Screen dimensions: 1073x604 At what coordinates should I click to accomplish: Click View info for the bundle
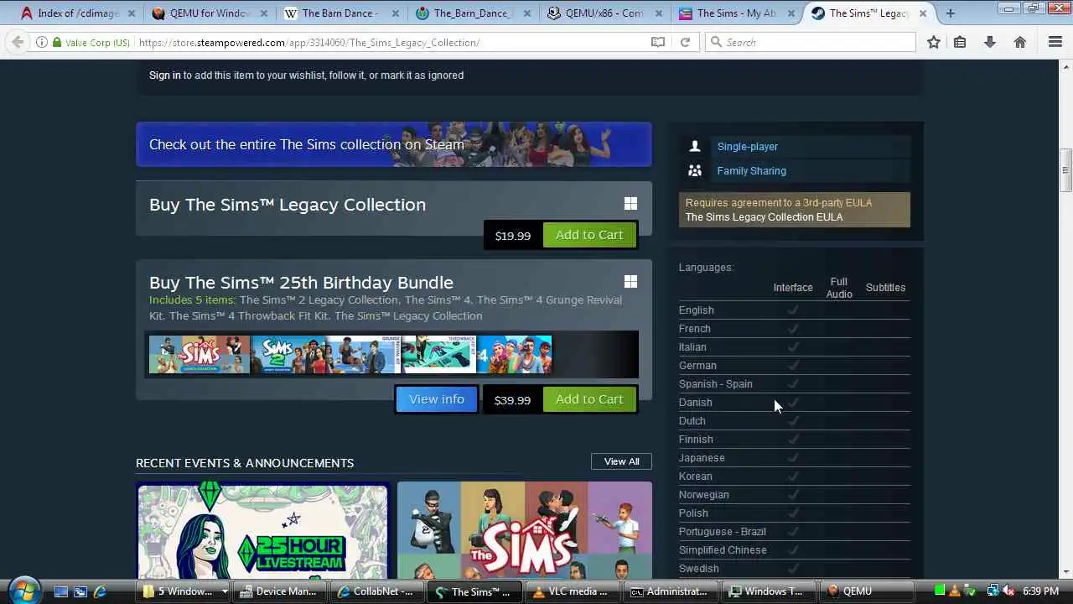437,399
